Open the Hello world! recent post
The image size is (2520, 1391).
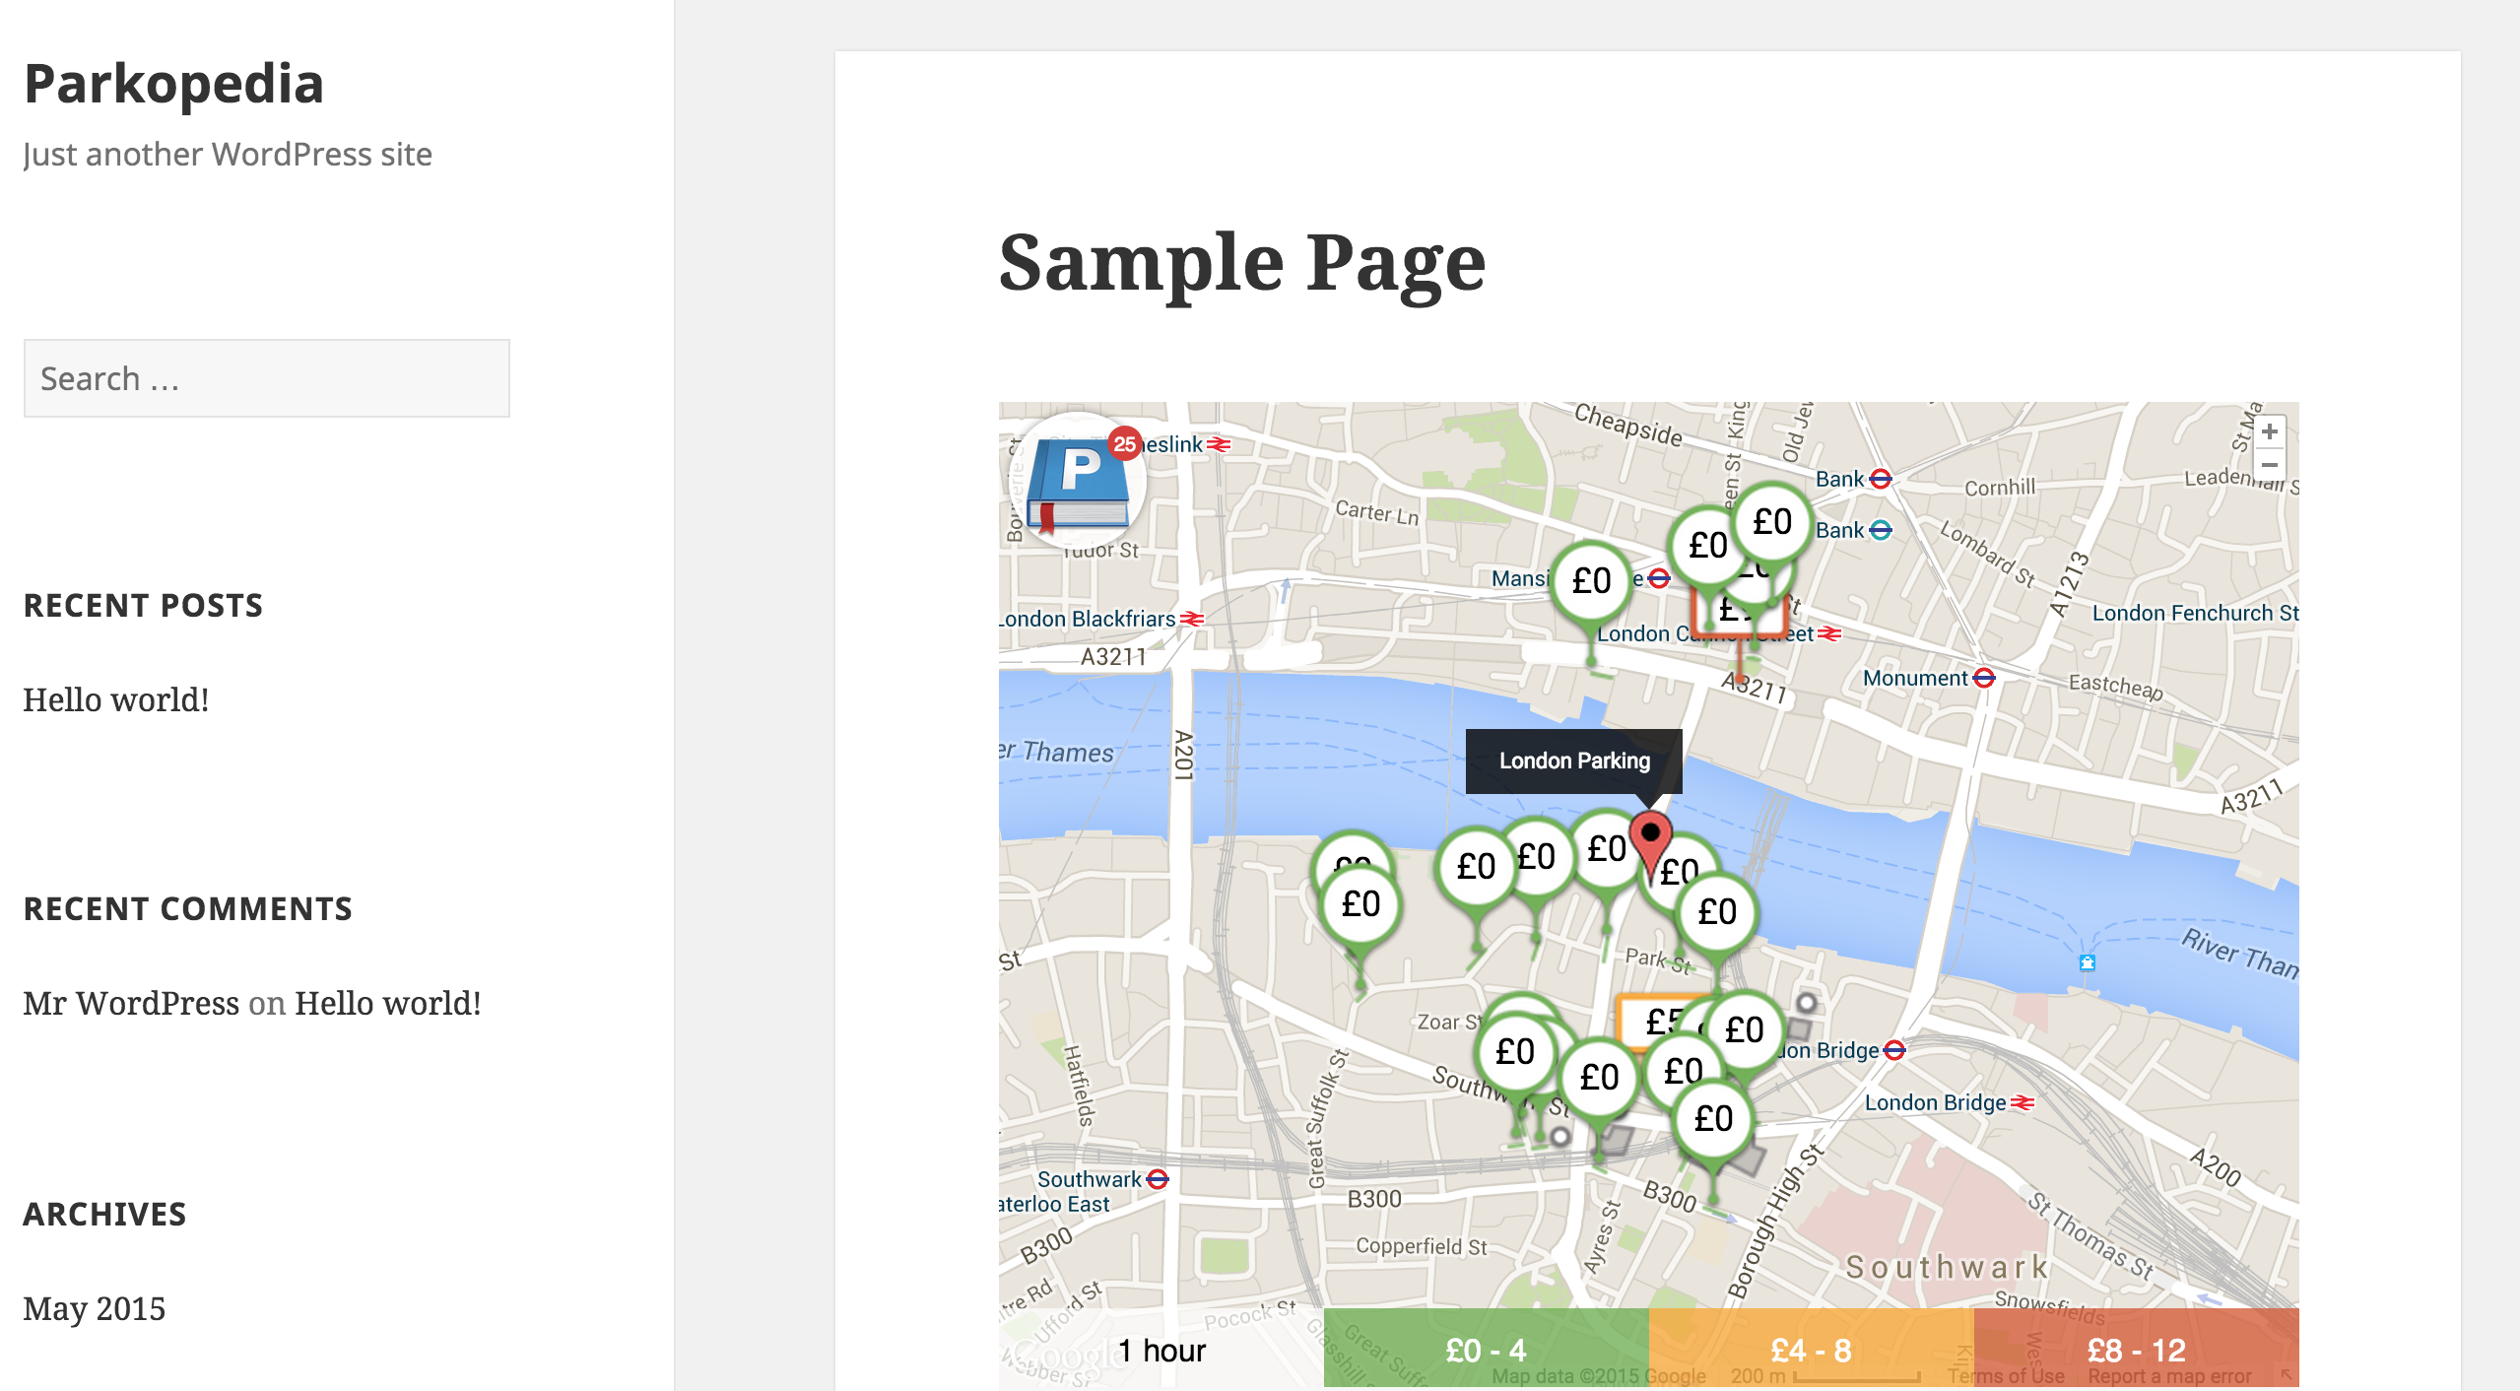pos(116,699)
